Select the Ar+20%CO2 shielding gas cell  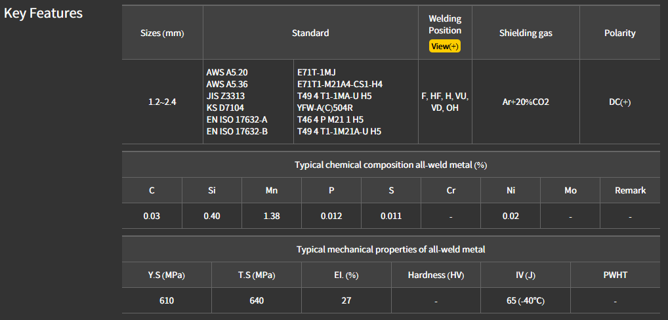(526, 102)
